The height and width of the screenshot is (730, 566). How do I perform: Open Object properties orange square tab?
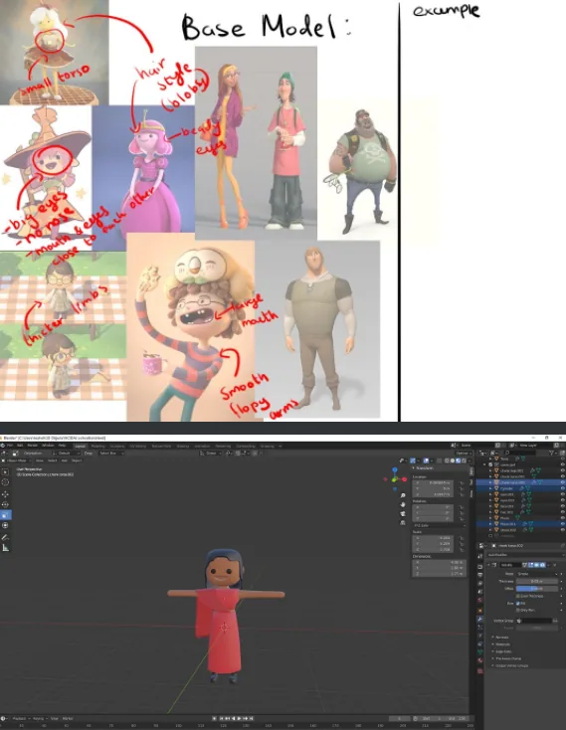(x=479, y=611)
